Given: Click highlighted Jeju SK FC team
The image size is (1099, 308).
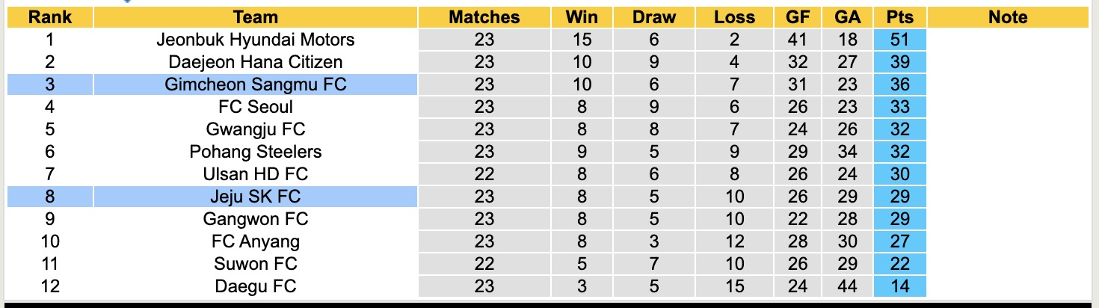Looking at the screenshot, I should [255, 197].
